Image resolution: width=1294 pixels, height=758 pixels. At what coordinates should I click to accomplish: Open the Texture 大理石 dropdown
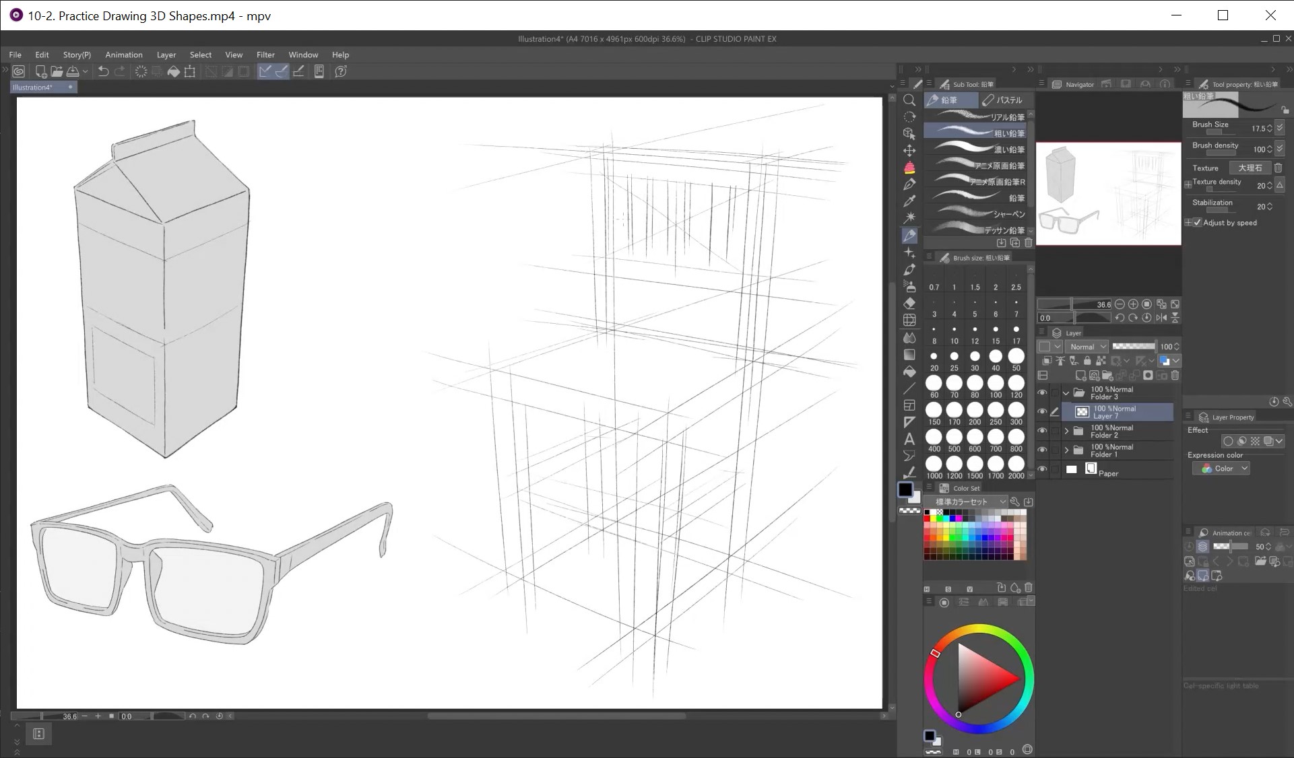[x=1250, y=168]
